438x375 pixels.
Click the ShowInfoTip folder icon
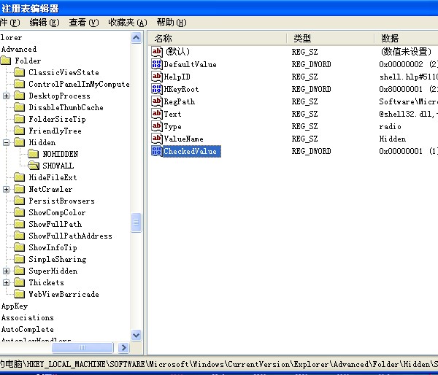[x=19, y=247]
